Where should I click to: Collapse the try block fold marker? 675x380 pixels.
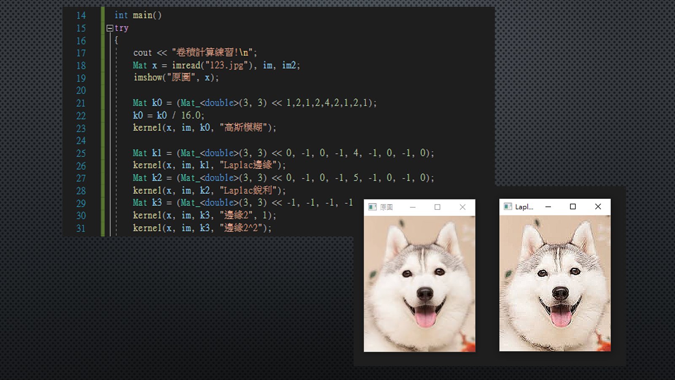click(x=110, y=28)
